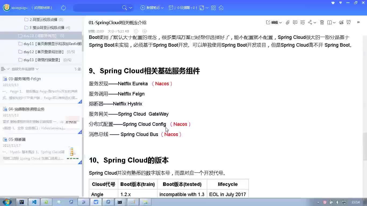Click thumbnail of 05-熔断器 note
Viewport: 367px width, 206px height.
coord(73,153)
